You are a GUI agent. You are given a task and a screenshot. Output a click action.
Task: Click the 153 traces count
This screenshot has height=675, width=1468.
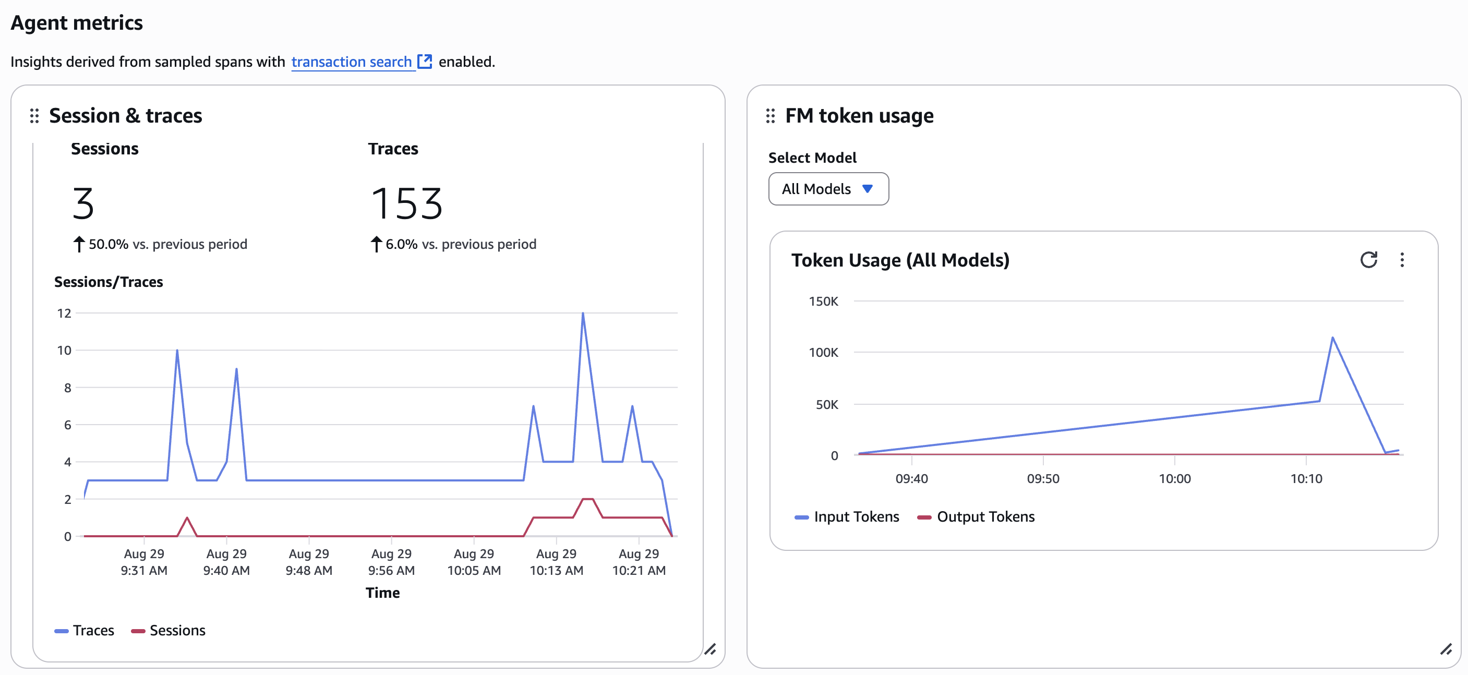point(406,203)
